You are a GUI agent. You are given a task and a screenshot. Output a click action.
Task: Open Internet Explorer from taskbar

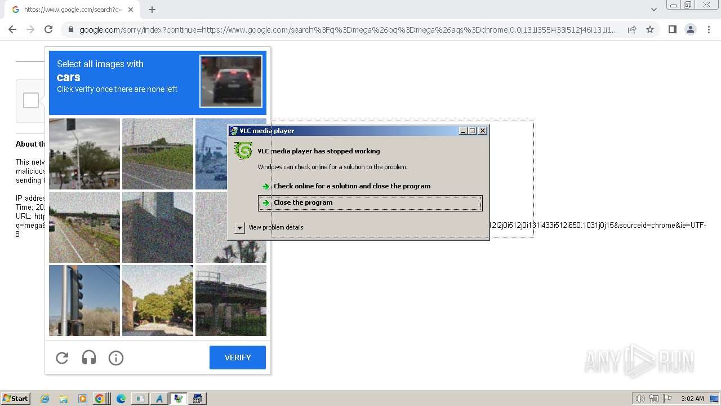coord(45,399)
